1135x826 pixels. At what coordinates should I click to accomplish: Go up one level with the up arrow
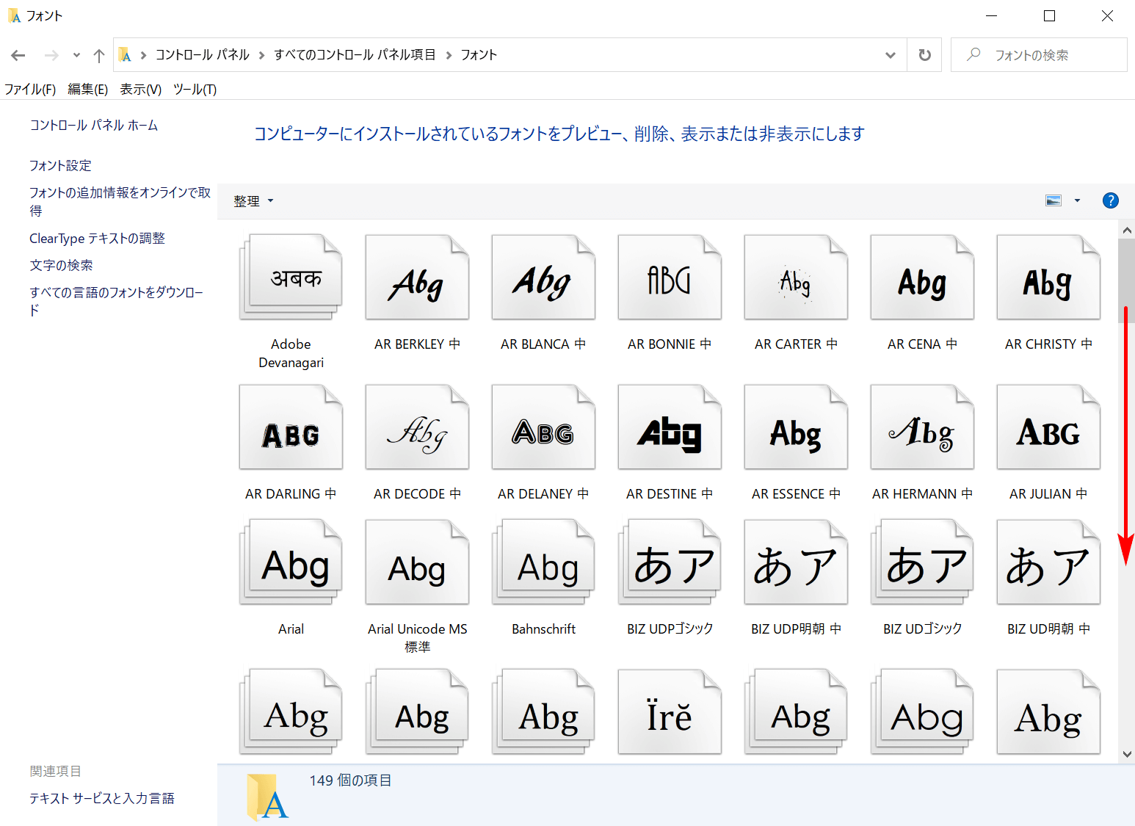pyautogui.click(x=99, y=55)
